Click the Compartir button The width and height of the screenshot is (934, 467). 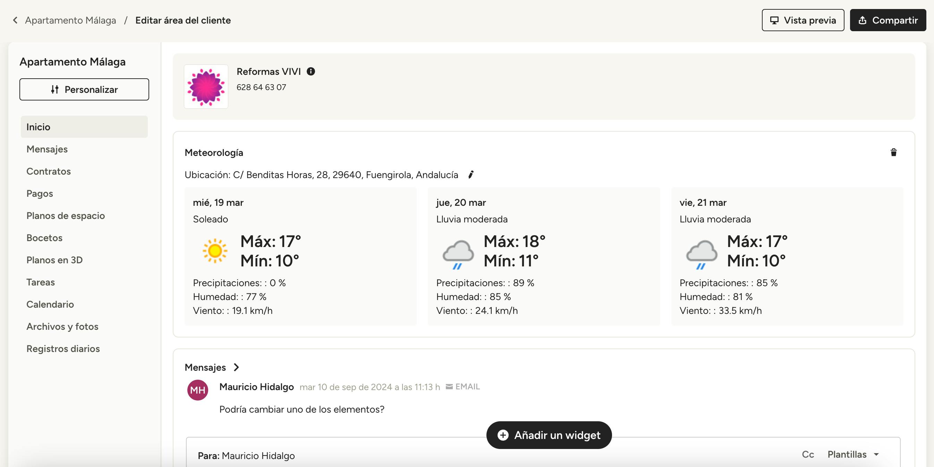[888, 20]
